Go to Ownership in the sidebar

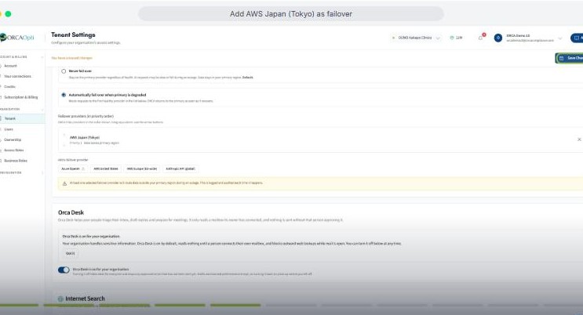(x=13, y=139)
